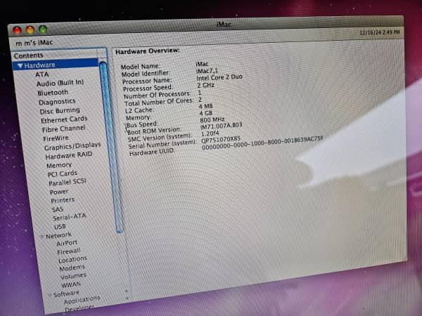The width and height of the screenshot is (422, 316).
Task: Open USB device information
Action: [x=60, y=227]
